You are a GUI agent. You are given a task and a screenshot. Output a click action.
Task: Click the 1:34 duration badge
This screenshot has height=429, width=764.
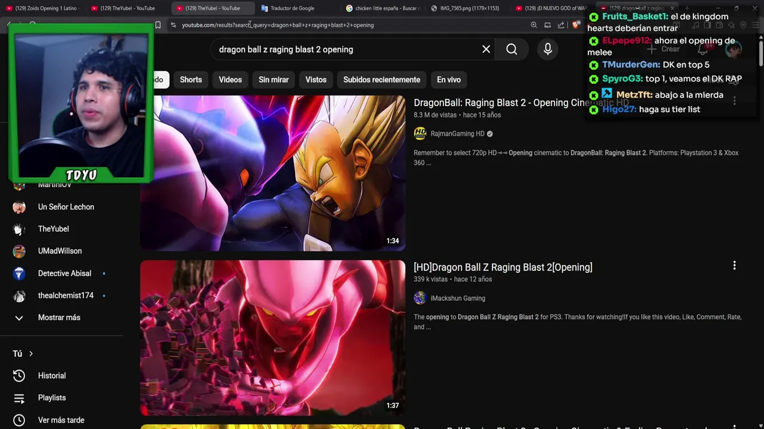pyautogui.click(x=392, y=241)
